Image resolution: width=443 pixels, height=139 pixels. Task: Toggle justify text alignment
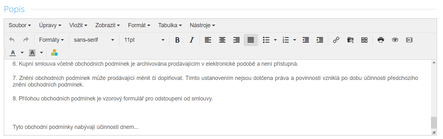[x=251, y=40]
